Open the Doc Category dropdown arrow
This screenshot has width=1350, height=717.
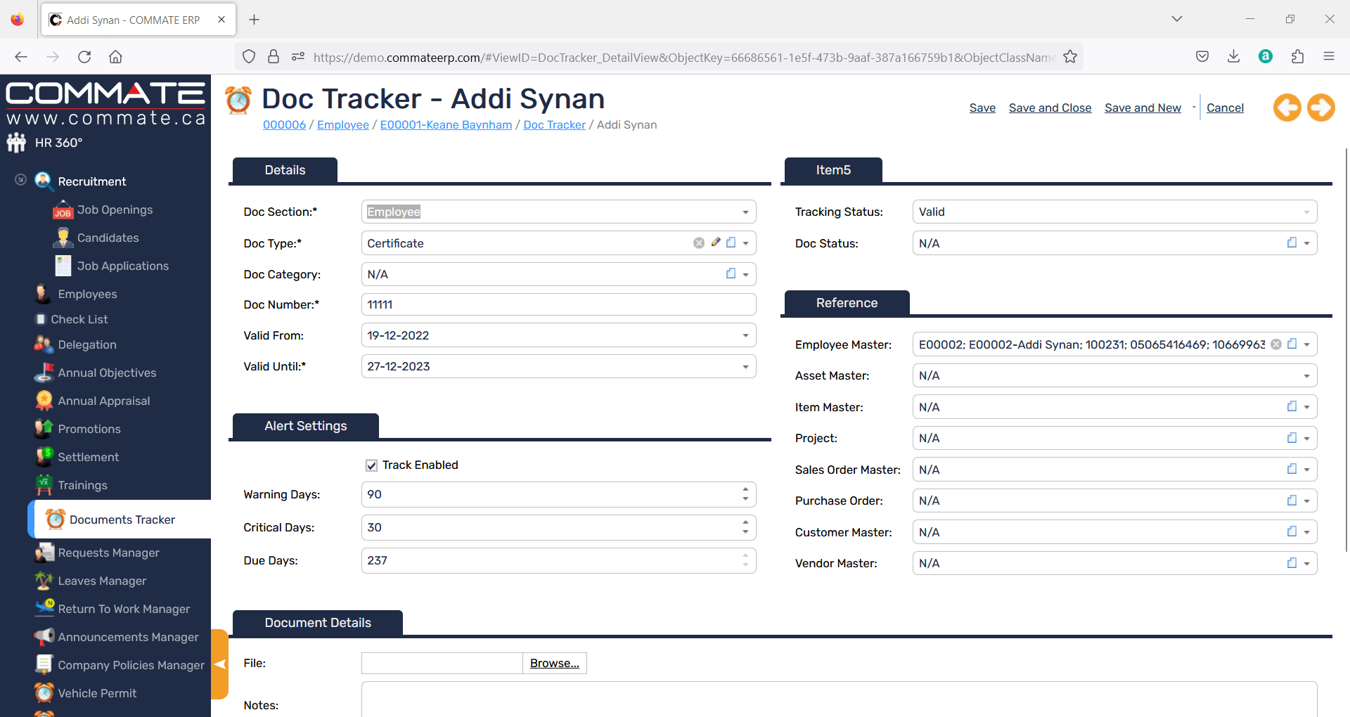tap(745, 274)
